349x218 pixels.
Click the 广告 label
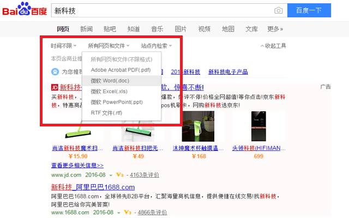[326, 87]
